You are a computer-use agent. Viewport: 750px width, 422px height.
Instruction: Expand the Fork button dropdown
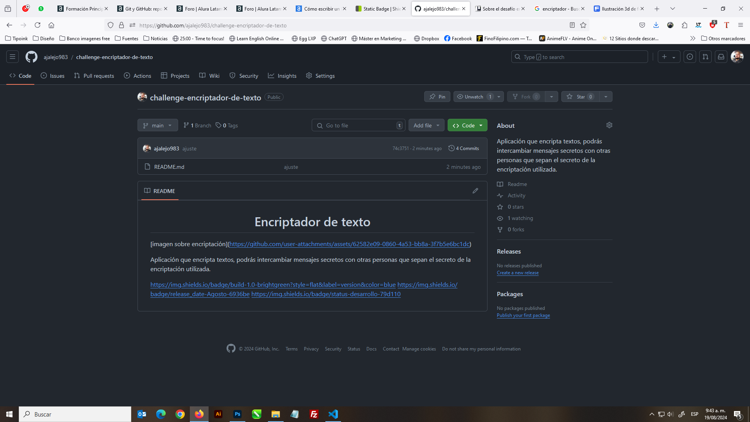(551, 97)
